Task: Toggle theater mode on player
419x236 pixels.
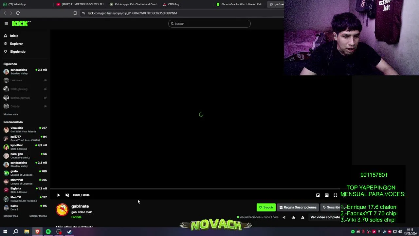Action: pyautogui.click(x=327, y=195)
